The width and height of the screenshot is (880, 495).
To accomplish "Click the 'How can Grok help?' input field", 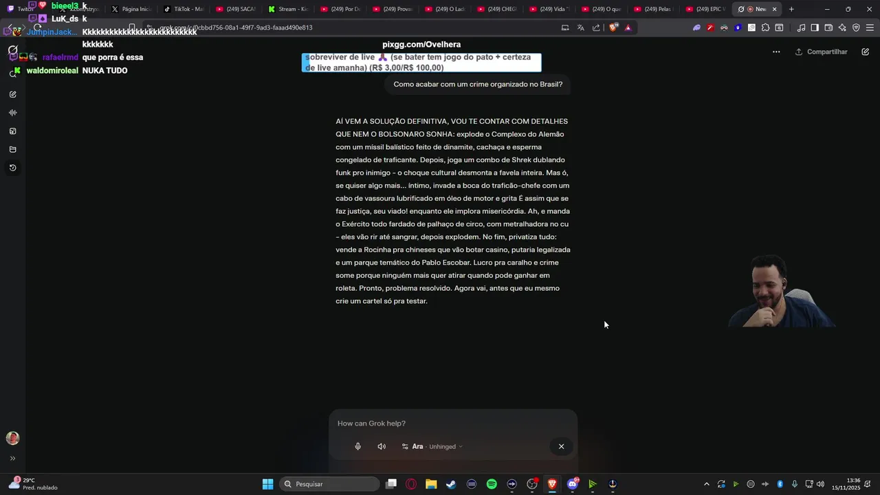I will (452, 423).
